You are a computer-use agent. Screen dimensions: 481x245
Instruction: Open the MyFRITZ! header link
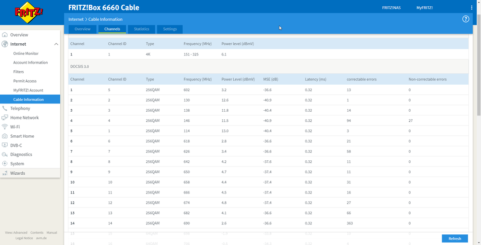pos(425,8)
